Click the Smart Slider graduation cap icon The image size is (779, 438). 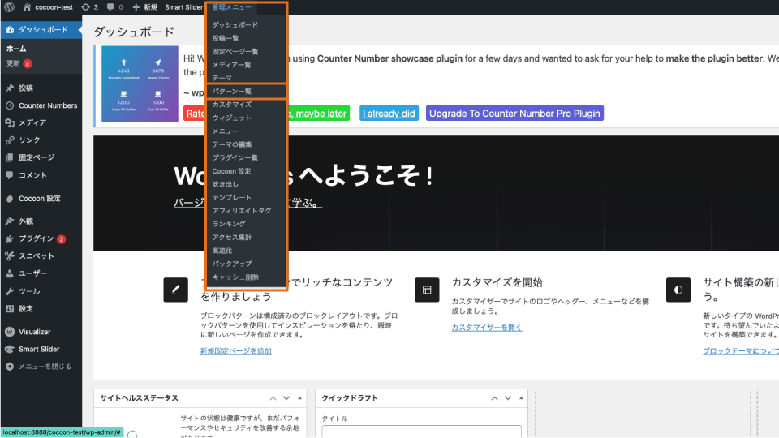[10, 349]
